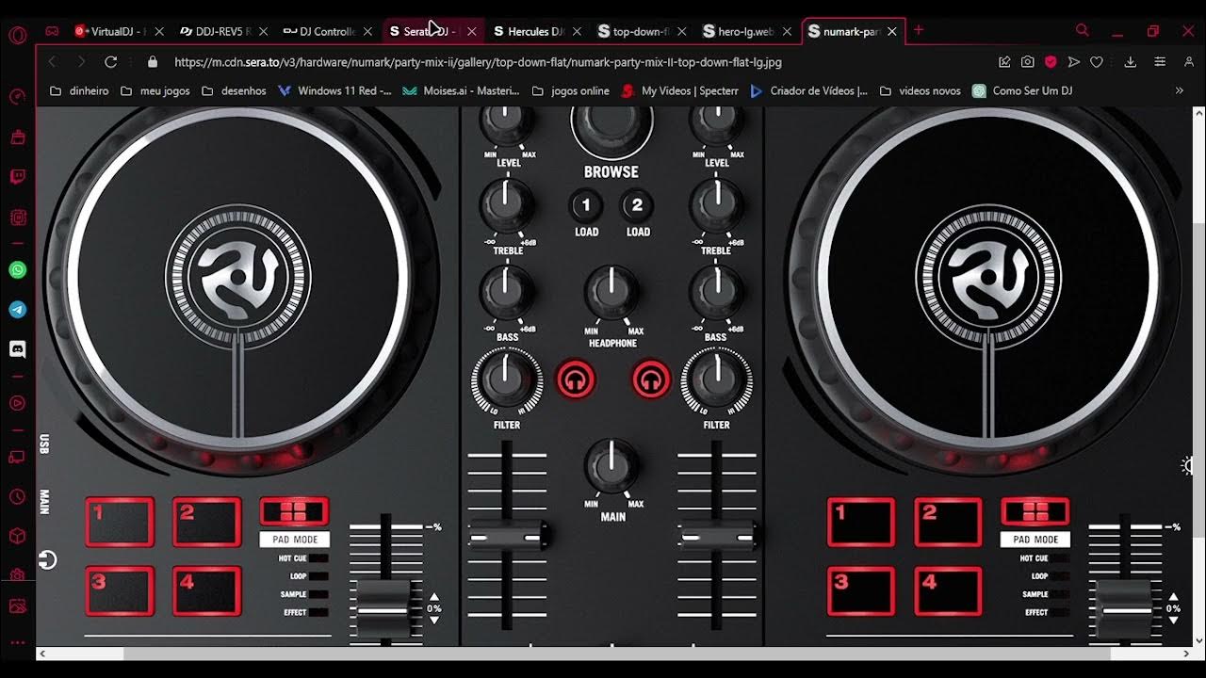Open Discord in the sidebar

pos(17,349)
